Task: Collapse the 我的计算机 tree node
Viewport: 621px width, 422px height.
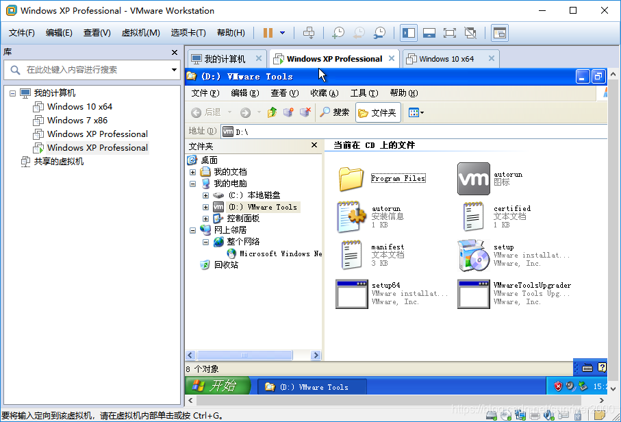Action: 13,93
